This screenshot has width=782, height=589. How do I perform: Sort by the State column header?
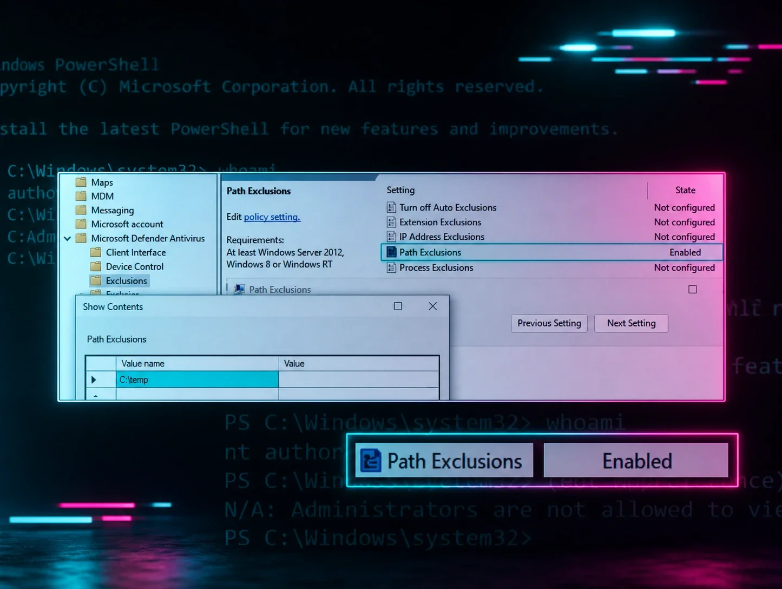pos(685,190)
